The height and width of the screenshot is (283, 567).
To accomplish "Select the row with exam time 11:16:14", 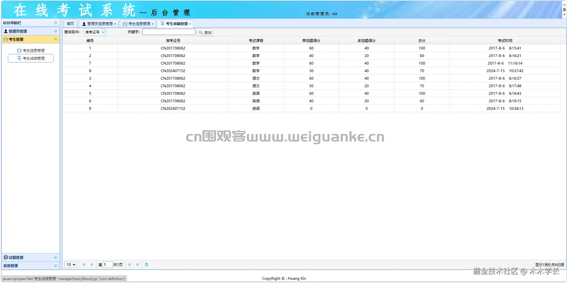I will 311,63.
